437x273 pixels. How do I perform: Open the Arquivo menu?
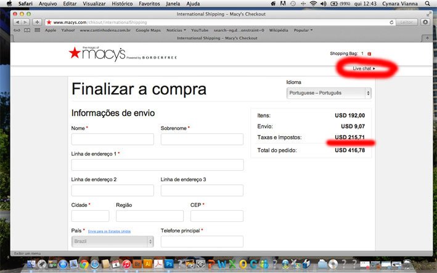[47, 4]
